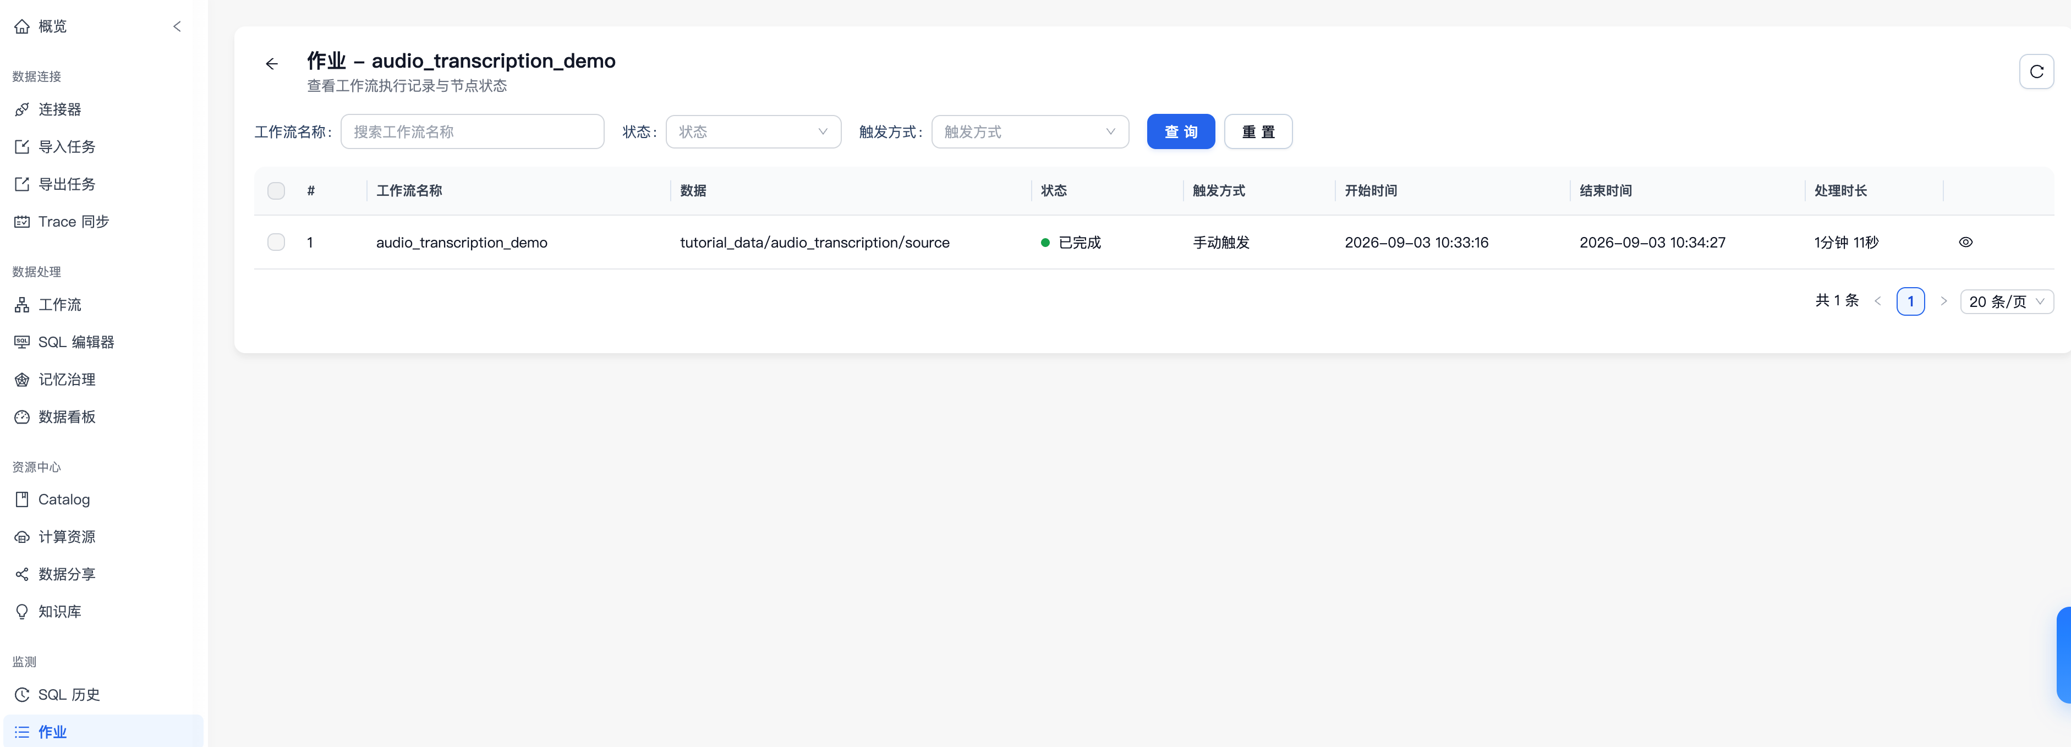Go to the next page arrow
Screen dimensions: 2071x747
pyautogui.click(x=1943, y=301)
